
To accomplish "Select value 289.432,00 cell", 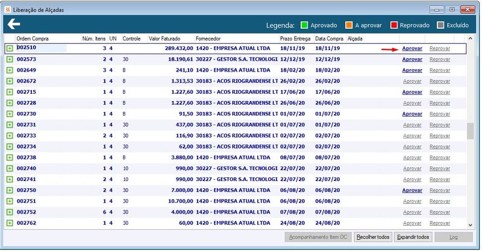I will [179, 49].
